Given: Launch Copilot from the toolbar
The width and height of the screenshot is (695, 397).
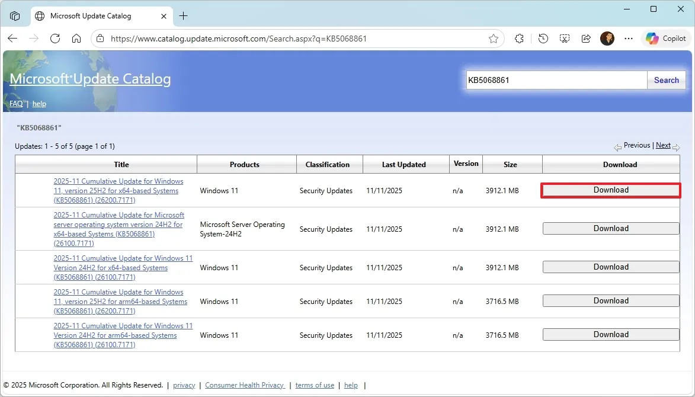Looking at the screenshot, I should click(667, 39).
